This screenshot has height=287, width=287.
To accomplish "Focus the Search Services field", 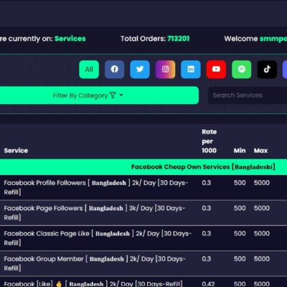I will 248,95.
